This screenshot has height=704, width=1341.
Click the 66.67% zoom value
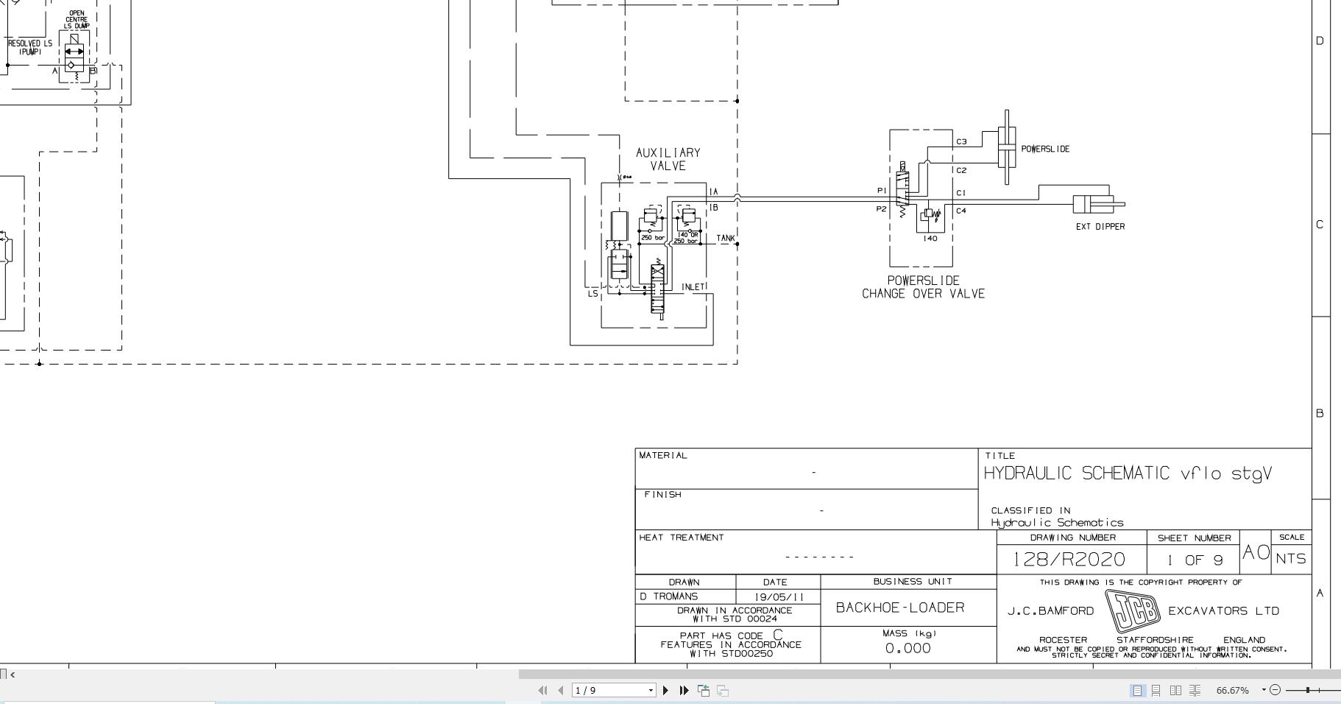click(1233, 690)
